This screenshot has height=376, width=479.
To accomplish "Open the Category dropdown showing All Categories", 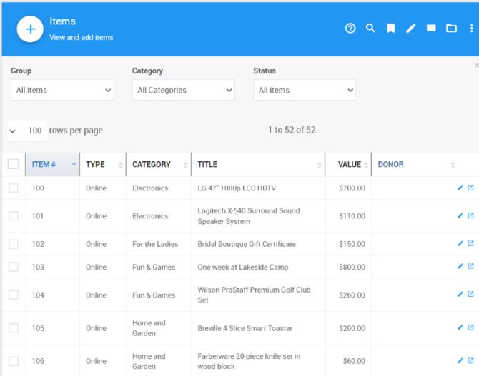I will point(184,90).
